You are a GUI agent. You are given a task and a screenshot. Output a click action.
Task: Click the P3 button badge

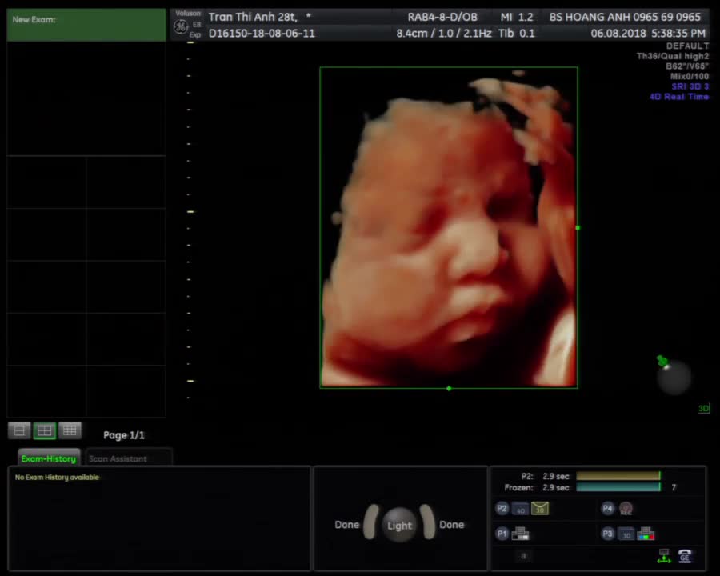607,534
